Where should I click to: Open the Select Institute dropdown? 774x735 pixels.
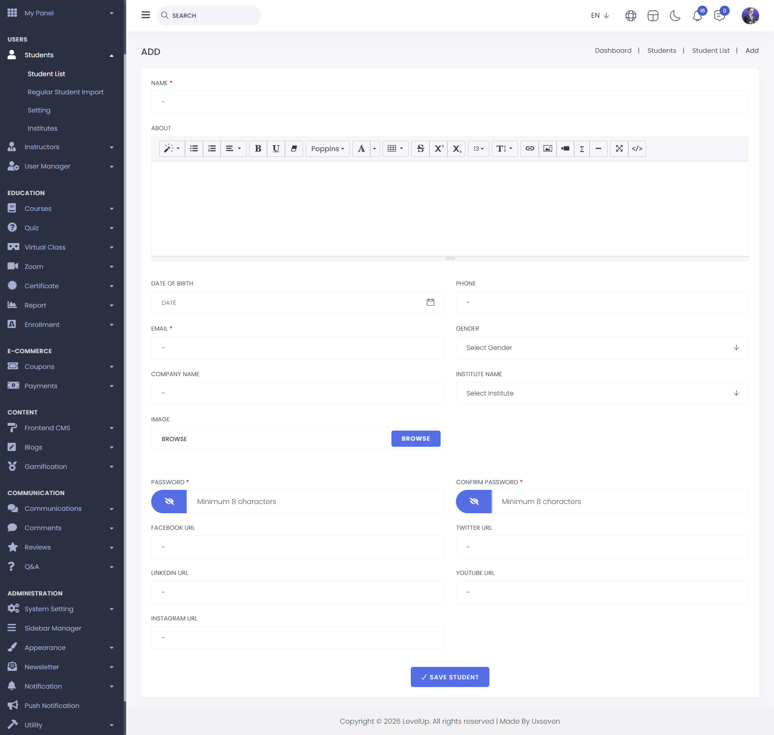tap(602, 393)
